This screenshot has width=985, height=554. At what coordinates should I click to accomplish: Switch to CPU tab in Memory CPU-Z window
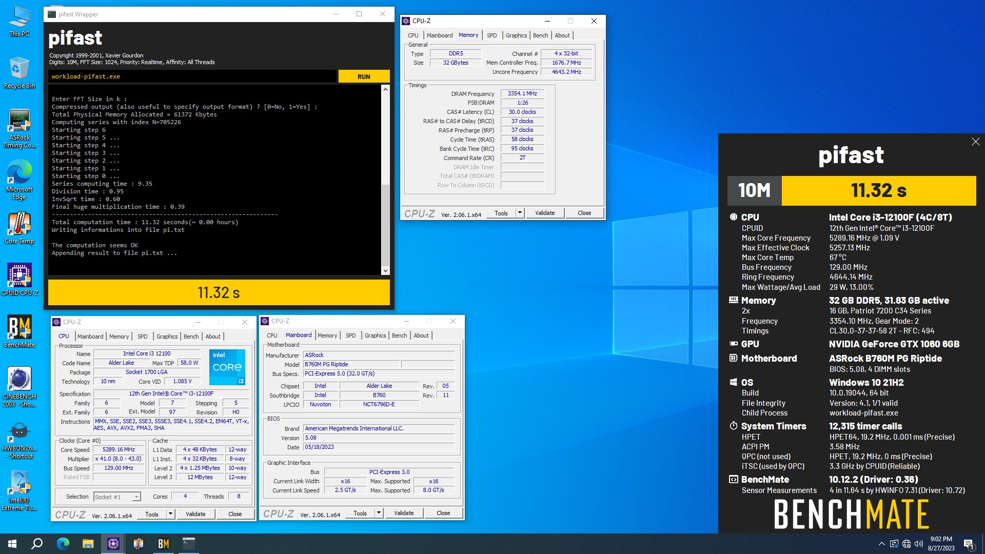pos(413,35)
